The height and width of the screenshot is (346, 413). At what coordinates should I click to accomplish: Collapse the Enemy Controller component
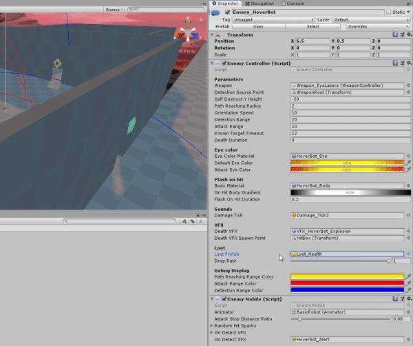point(212,63)
